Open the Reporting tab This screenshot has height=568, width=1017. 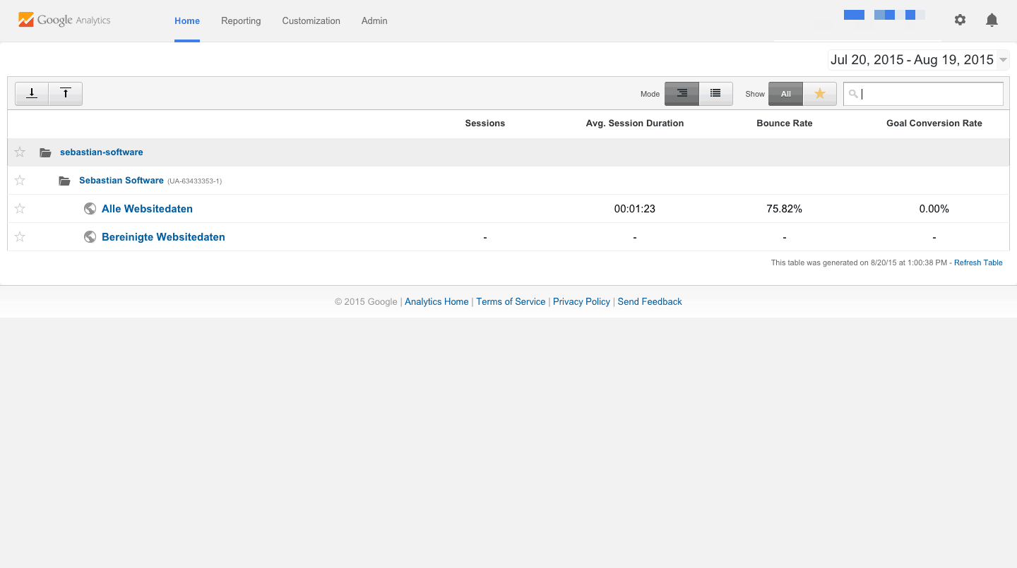coord(241,21)
